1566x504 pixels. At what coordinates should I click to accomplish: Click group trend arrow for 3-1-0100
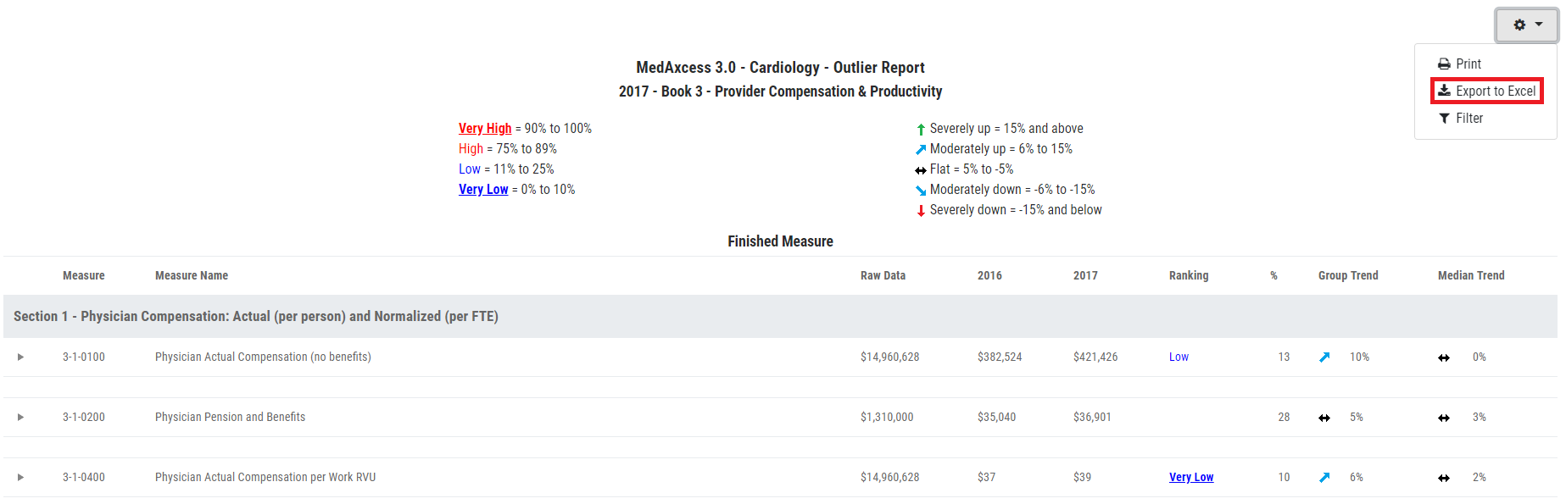point(1324,357)
